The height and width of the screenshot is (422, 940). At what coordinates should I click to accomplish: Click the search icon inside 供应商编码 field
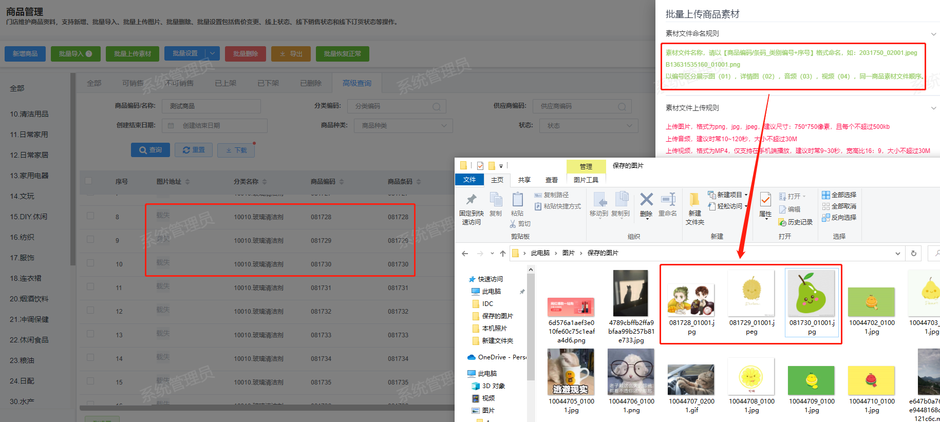click(x=622, y=106)
